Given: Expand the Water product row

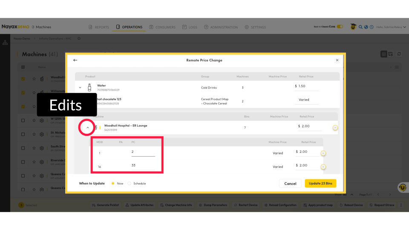Looking at the screenshot, I should coord(80,87).
